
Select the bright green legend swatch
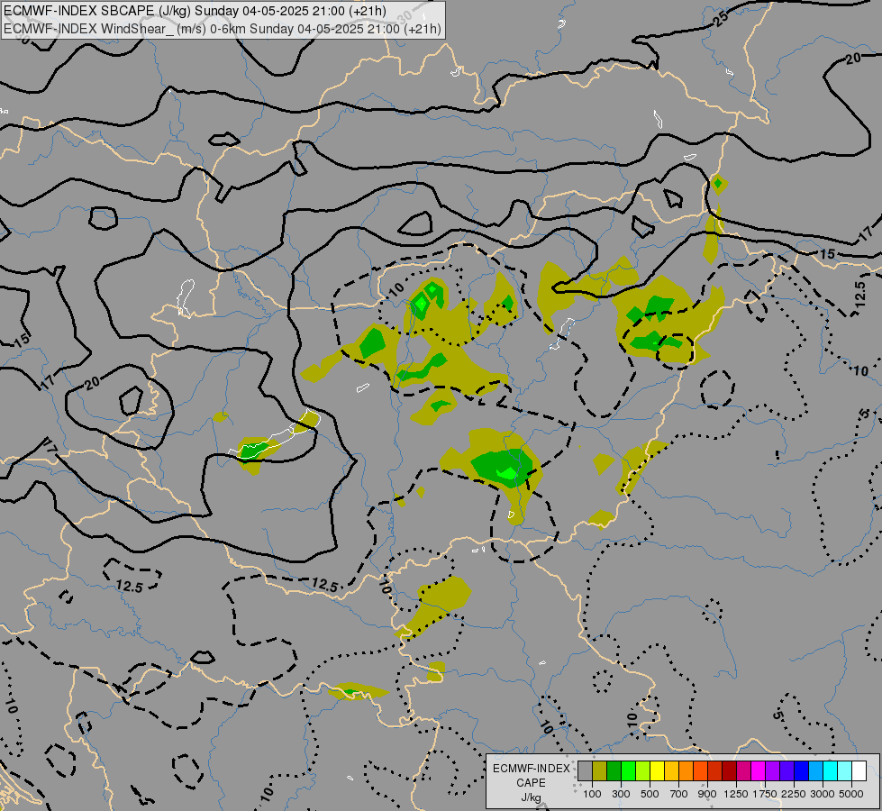click(x=628, y=771)
